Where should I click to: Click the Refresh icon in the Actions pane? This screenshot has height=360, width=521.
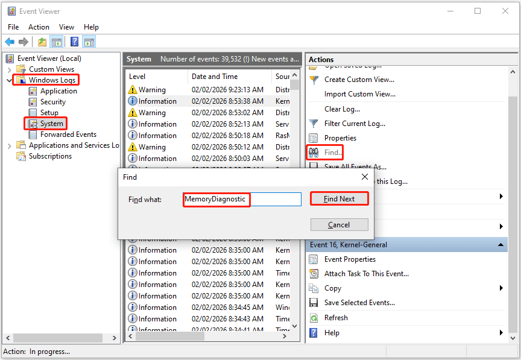point(314,317)
